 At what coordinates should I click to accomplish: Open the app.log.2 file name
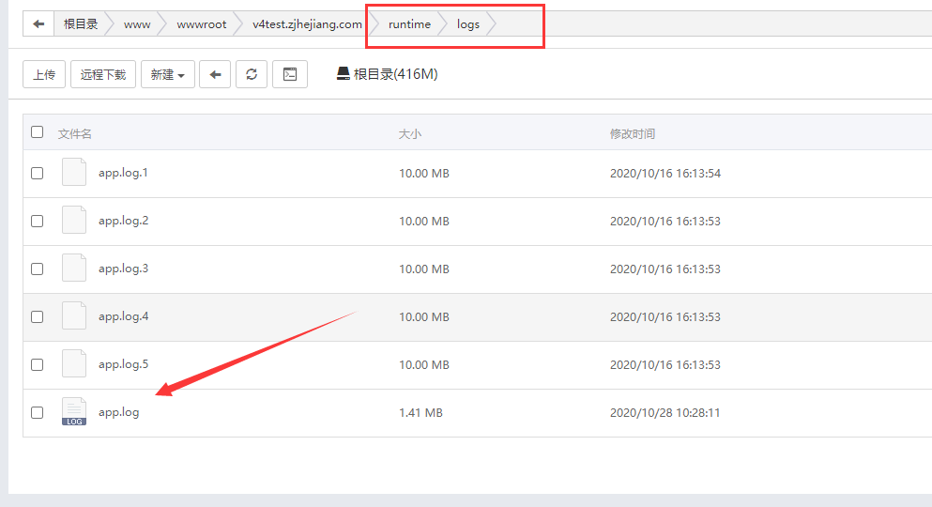tap(123, 221)
